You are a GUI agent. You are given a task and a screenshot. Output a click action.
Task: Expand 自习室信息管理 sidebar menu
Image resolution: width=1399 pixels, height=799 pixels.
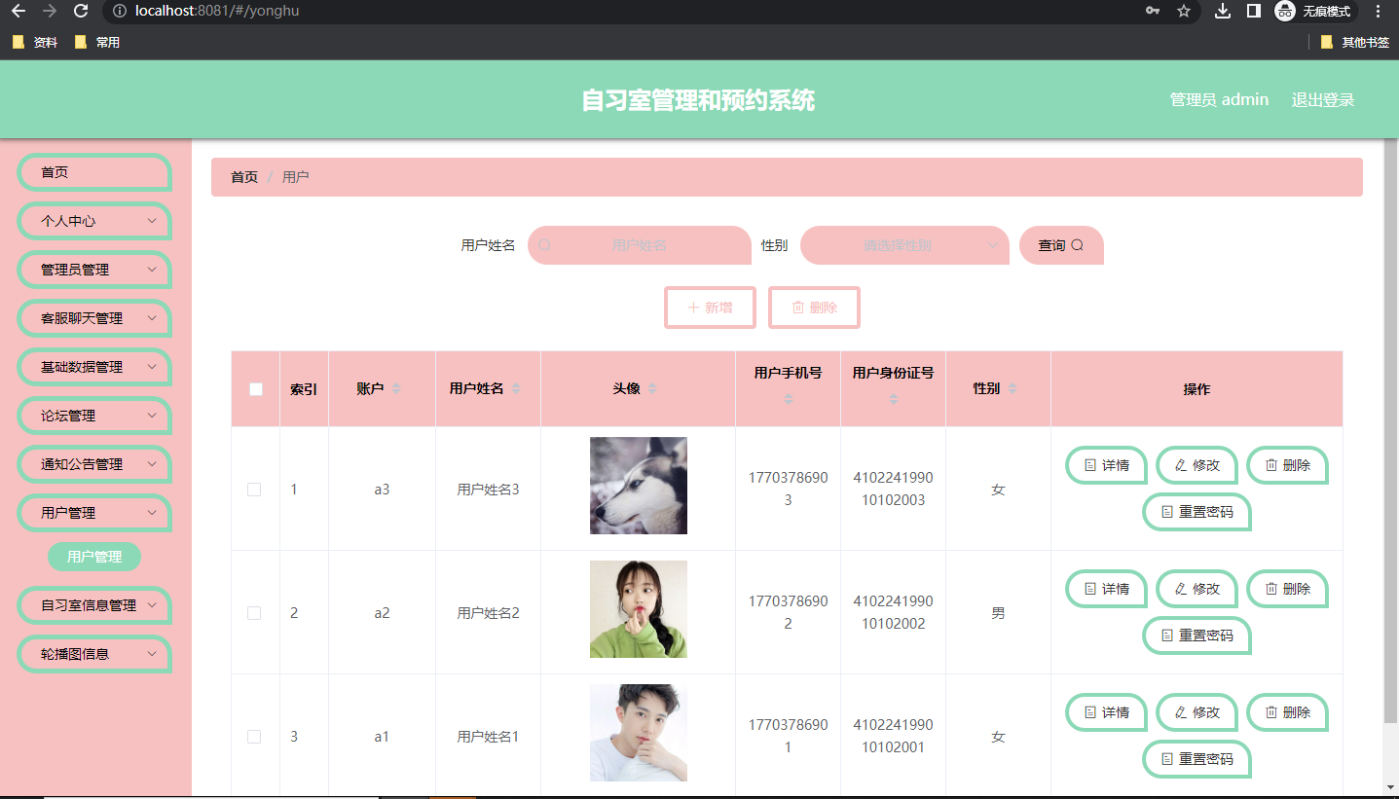click(94, 605)
